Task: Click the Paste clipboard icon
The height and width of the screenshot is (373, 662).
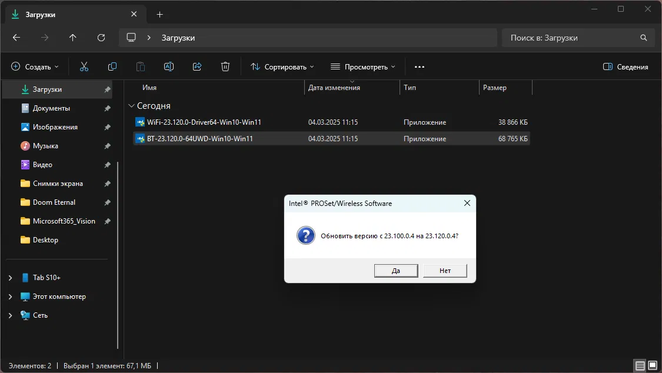Action: coord(141,66)
